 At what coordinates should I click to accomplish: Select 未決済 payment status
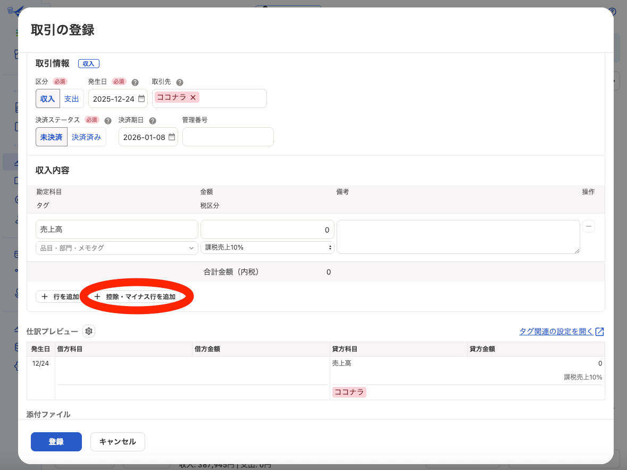(52, 137)
